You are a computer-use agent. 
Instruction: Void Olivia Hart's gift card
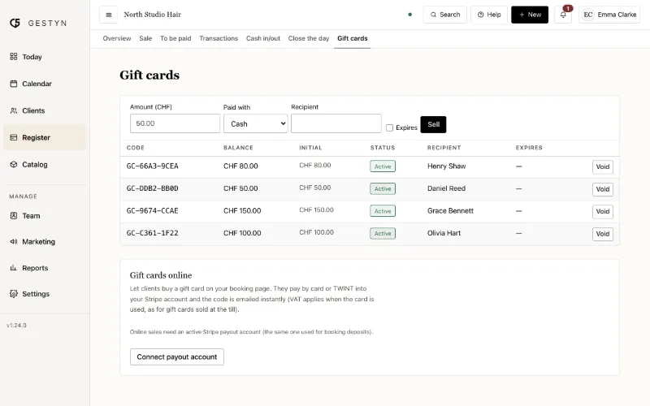(603, 234)
